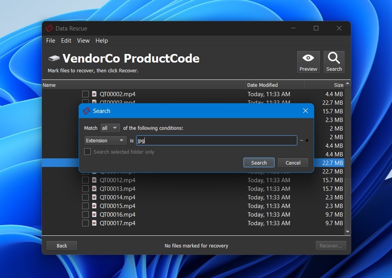Screen dimensions: 392x278
Task: Click the Search magnifier toolbar icon
Action: tap(334, 58)
